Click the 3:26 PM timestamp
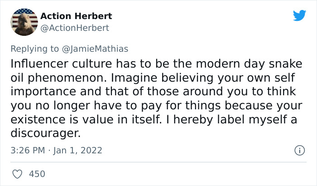317x186 pixels. pos(28,150)
